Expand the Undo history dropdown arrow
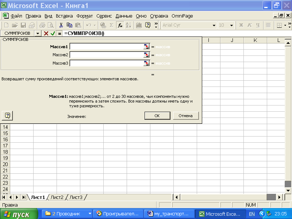The height and width of the screenshot is (219, 292). click(95, 25)
